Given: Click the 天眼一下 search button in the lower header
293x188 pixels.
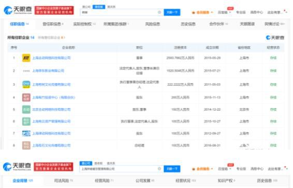Looking at the screenshot, I should (172, 169).
